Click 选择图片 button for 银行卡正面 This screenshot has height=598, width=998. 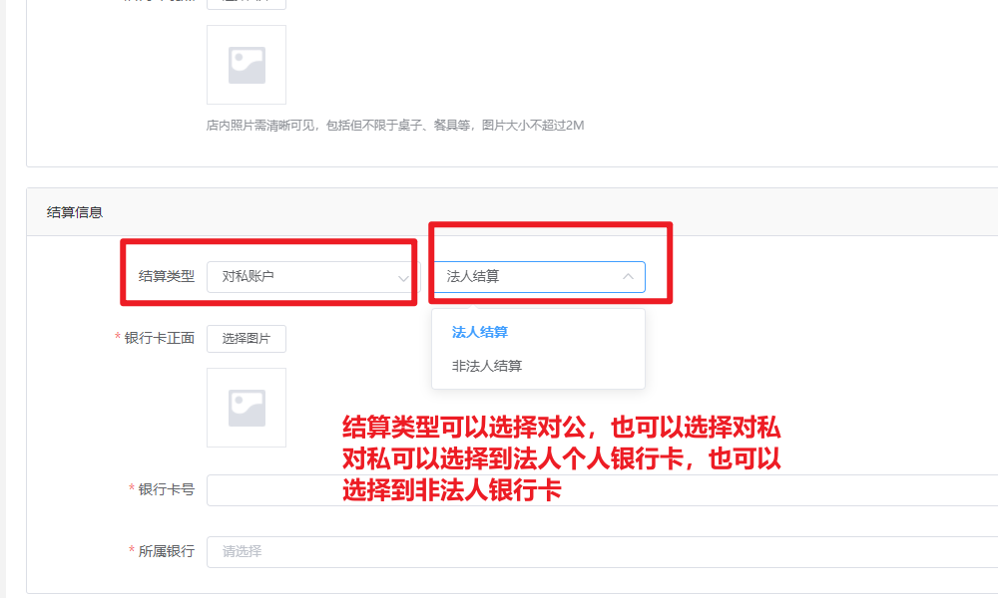coord(247,339)
